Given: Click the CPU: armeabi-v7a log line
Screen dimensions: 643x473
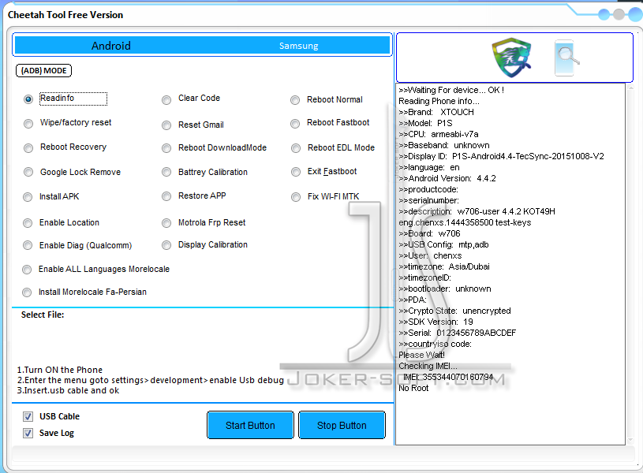Looking at the screenshot, I should click(439, 134).
